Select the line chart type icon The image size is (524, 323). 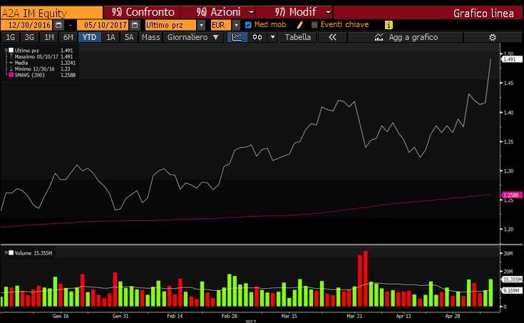click(x=237, y=37)
